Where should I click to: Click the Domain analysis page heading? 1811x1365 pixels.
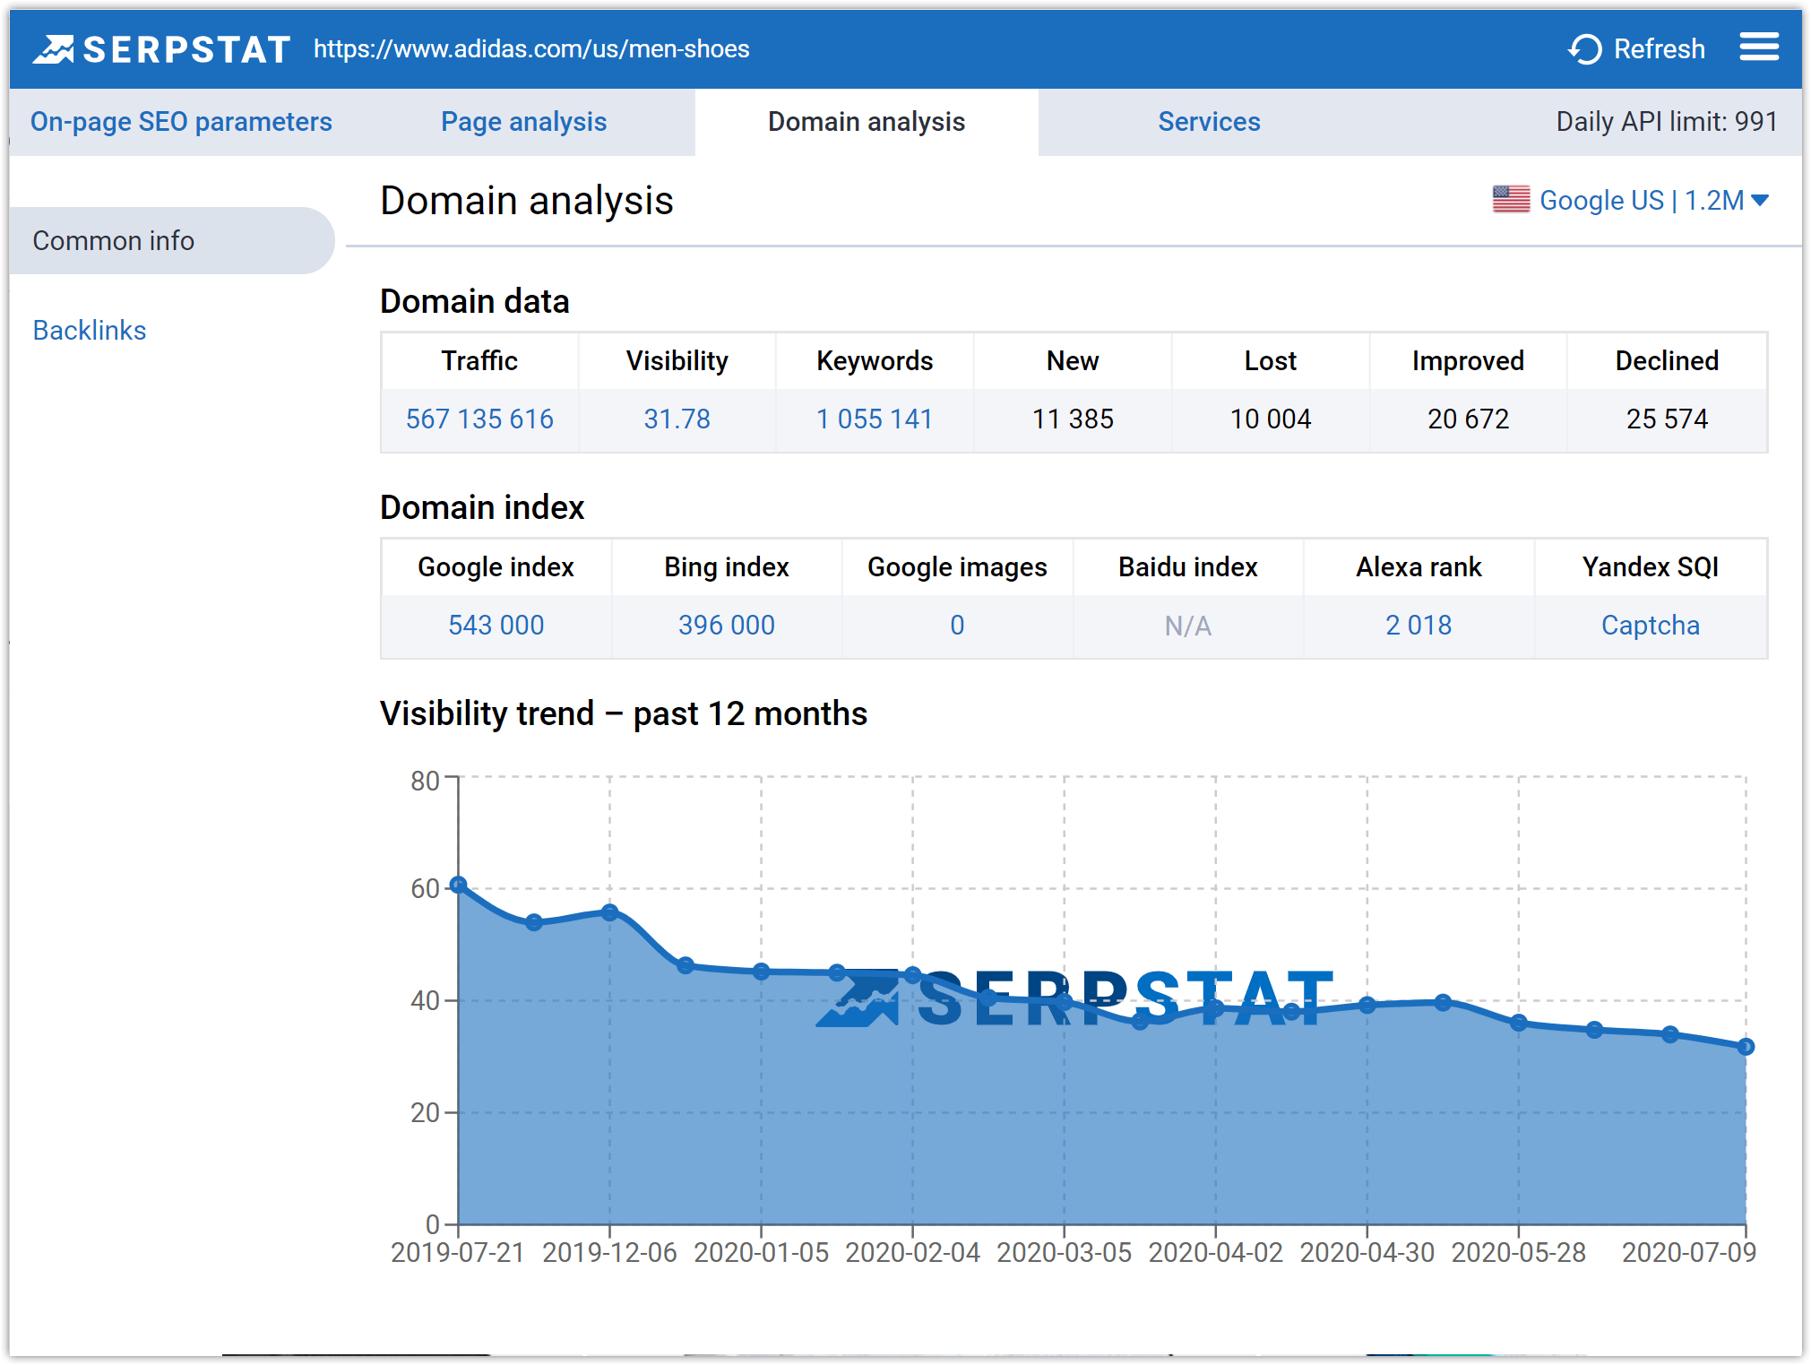pyautogui.click(x=526, y=201)
